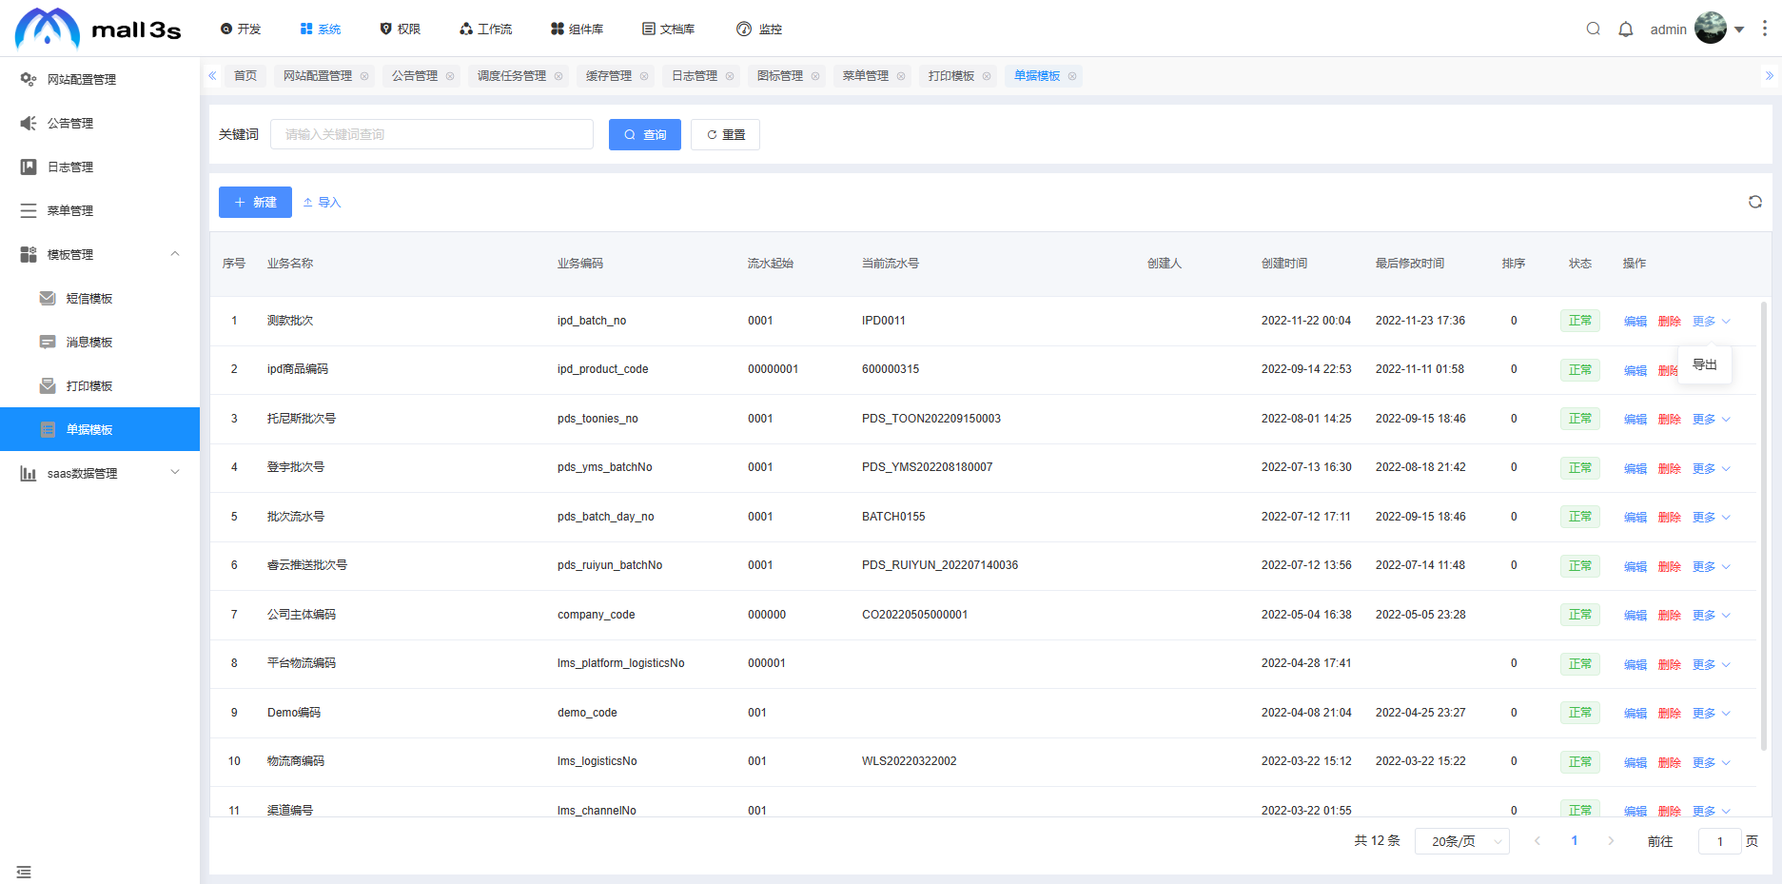Edit the 物流商编码 row

point(1635,763)
